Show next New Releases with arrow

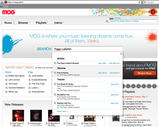(102, 118)
